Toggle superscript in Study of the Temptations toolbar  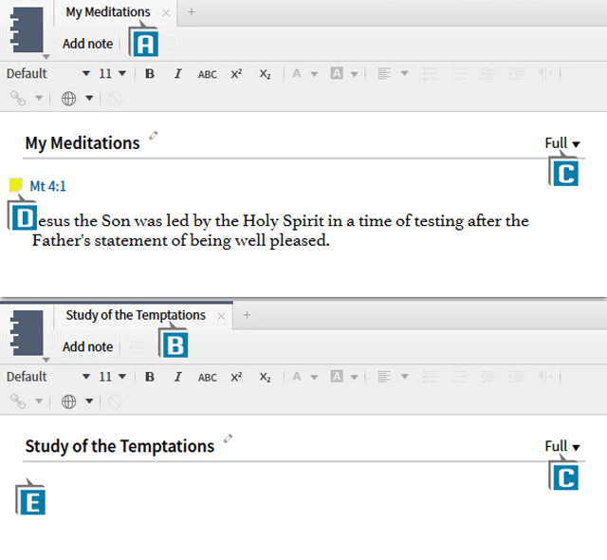pos(236,377)
